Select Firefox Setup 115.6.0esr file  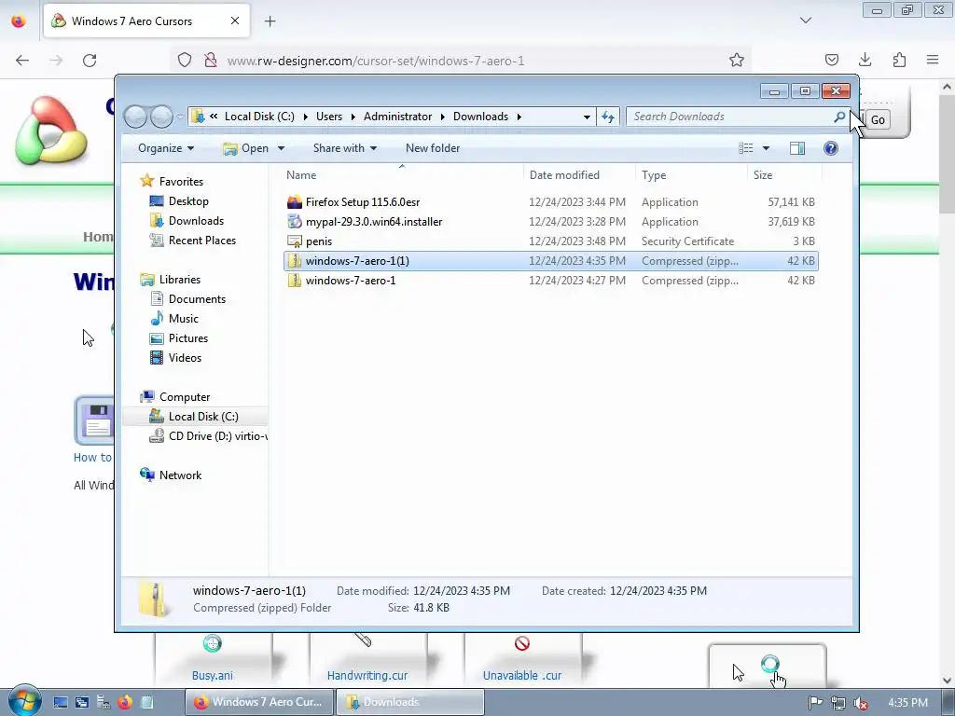pos(550,202)
